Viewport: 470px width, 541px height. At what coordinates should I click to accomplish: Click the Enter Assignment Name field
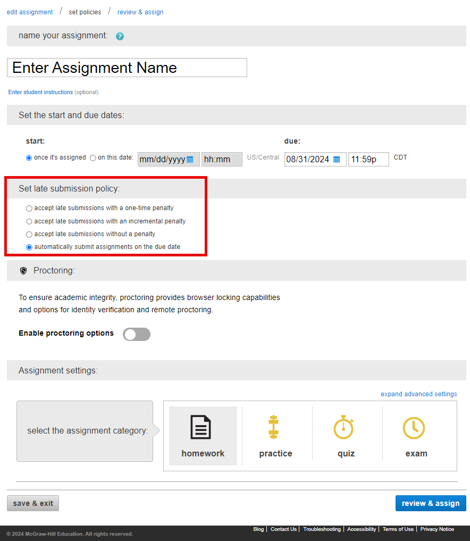(x=127, y=68)
